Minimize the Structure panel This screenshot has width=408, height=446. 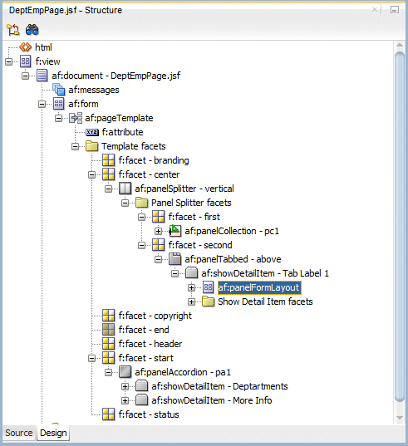[x=395, y=10]
